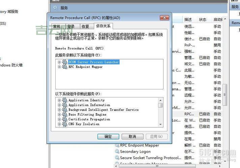This screenshot has width=240, height=168.
Task: Click 服务 item in right actions pane
Action: [235, 7]
